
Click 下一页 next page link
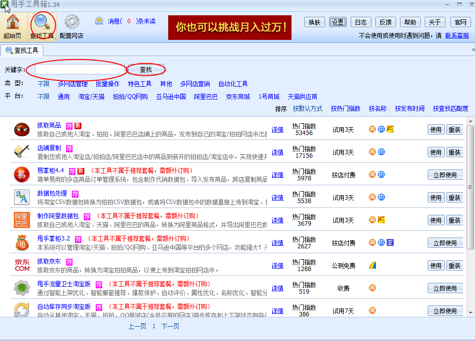coord(171,326)
